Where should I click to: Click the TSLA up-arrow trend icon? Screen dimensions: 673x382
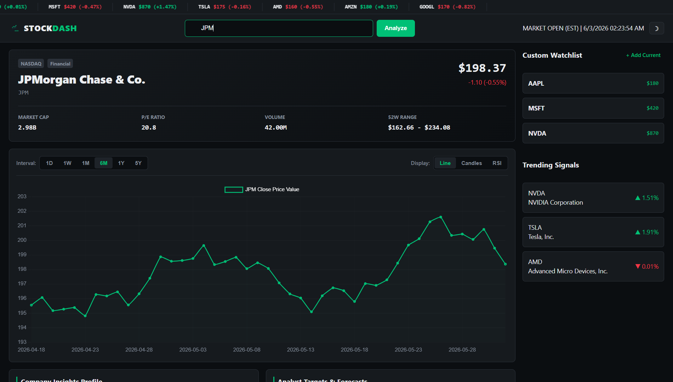coord(638,232)
